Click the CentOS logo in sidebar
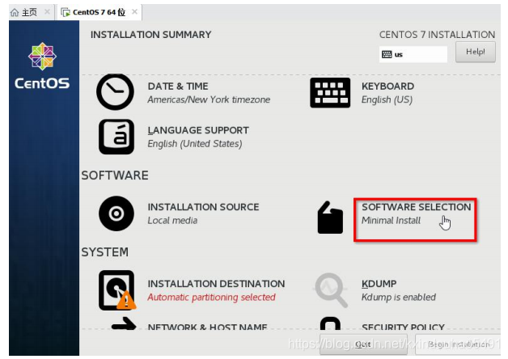 pyautogui.click(x=42, y=65)
